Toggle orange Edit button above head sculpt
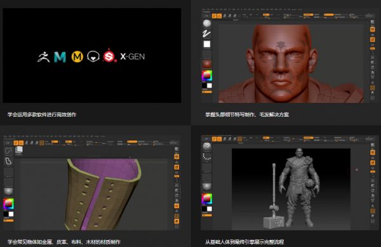 [x=214, y=16]
